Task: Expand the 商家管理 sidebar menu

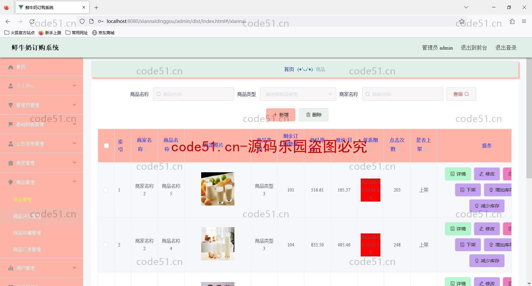Action: pos(74,163)
